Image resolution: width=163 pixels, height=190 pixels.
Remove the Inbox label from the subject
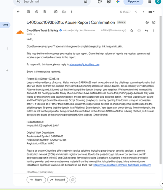125,22
